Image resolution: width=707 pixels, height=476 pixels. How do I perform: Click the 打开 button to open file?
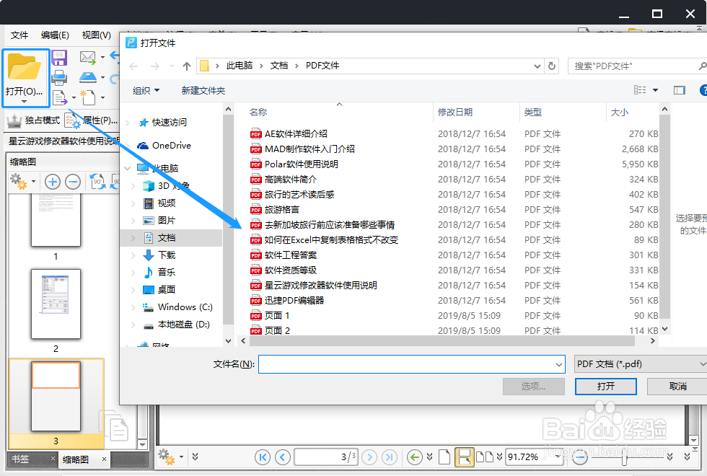tap(605, 387)
